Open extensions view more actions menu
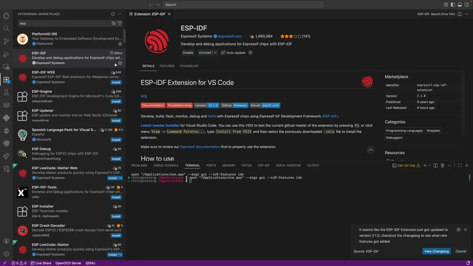 click(120, 14)
